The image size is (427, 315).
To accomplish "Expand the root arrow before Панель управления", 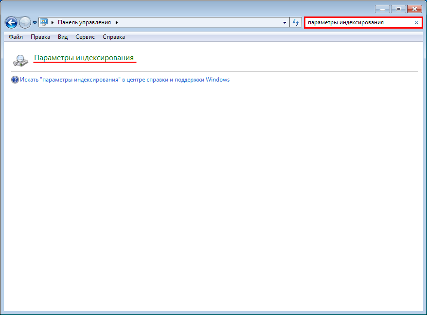I will 53,23.
